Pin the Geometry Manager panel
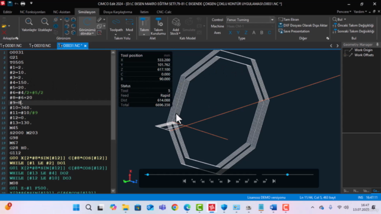 tap(377, 45)
